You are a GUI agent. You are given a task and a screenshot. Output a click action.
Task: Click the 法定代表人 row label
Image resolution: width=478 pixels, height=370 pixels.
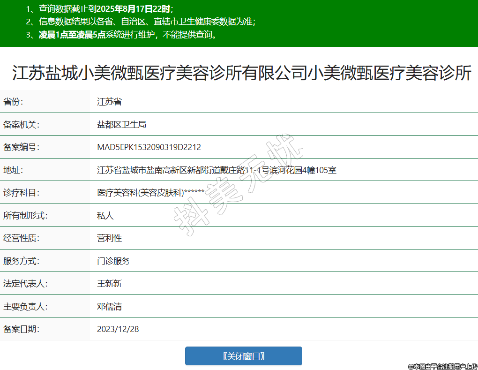(25, 284)
